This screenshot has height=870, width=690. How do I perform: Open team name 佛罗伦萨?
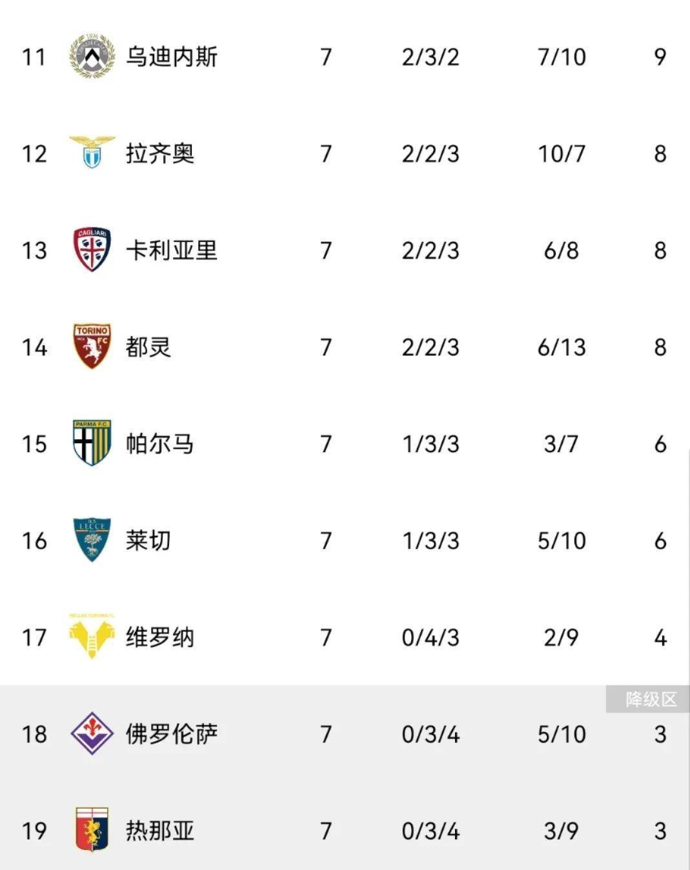[172, 734]
